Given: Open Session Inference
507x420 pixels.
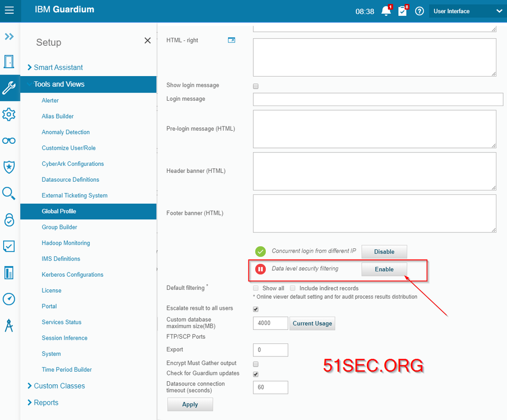Looking at the screenshot, I should (64, 338).
